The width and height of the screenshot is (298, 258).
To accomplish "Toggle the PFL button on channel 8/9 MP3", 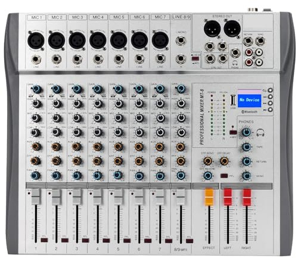I will [x=190, y=241].
